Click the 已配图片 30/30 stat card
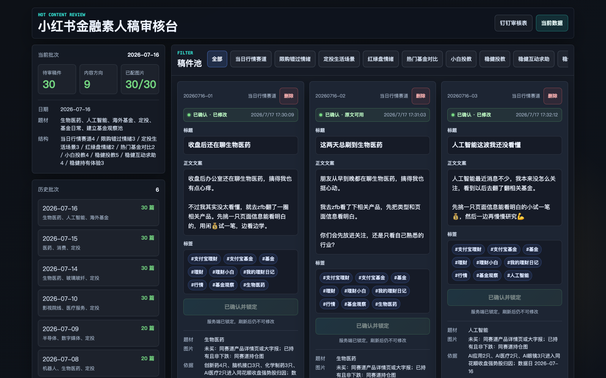606x378 pixels. 140,79
